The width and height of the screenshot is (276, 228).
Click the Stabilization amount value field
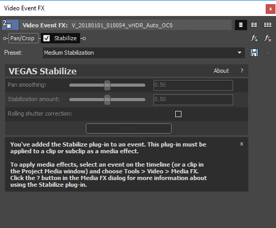193,100
